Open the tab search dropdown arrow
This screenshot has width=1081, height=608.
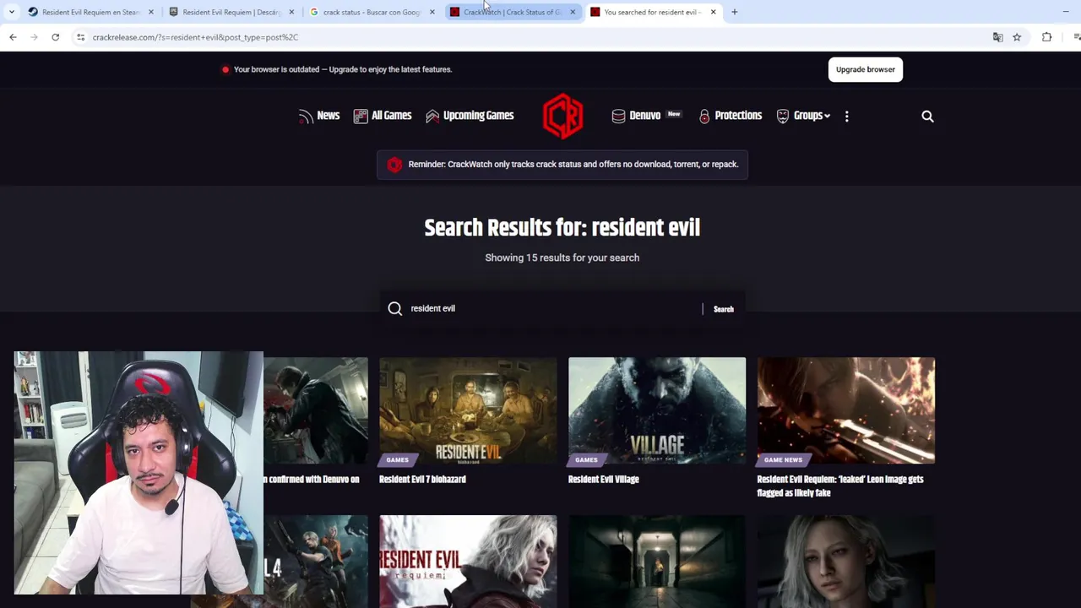[x=11, y=12]
